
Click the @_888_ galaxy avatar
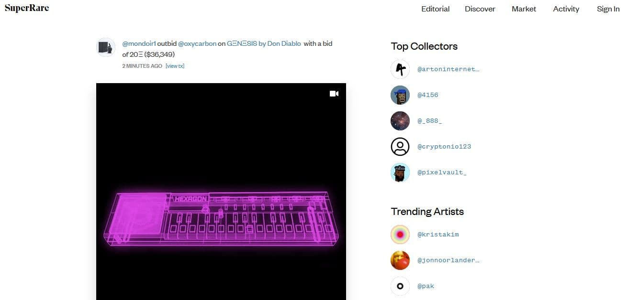pyautogui.click(x=400, y=121)
